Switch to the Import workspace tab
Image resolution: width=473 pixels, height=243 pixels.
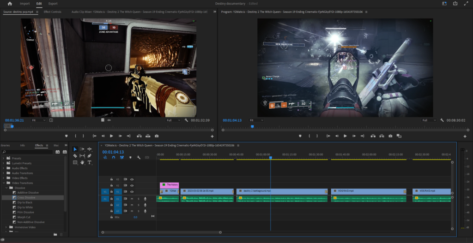[x=25, y=4]
